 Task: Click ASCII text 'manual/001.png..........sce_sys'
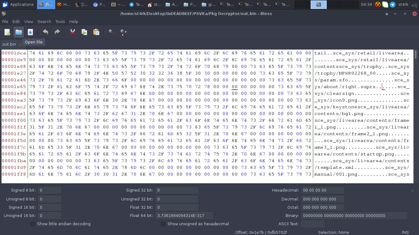tap(362, 174)
